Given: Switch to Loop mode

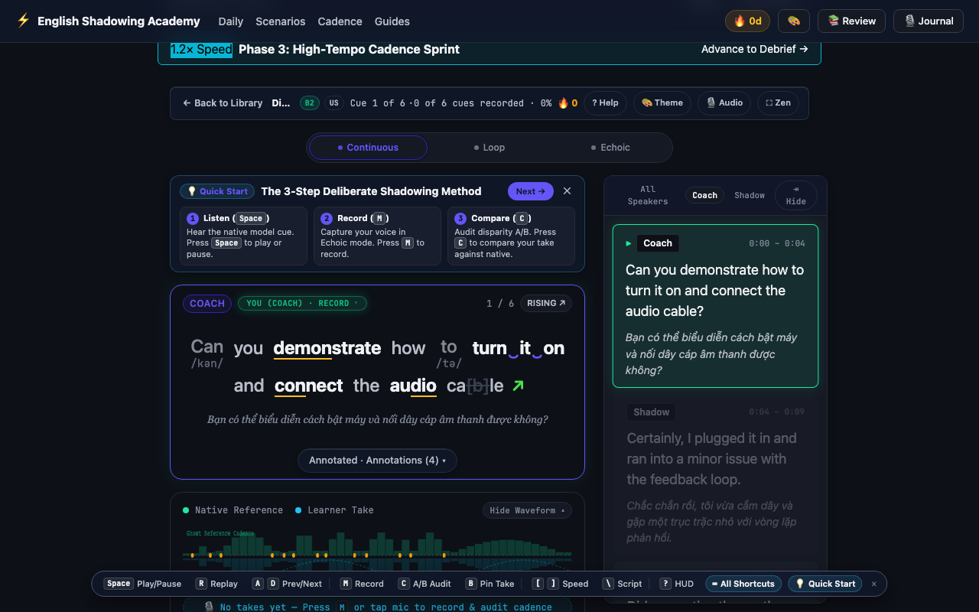Looking at the screenshot, I should [489, 148].
